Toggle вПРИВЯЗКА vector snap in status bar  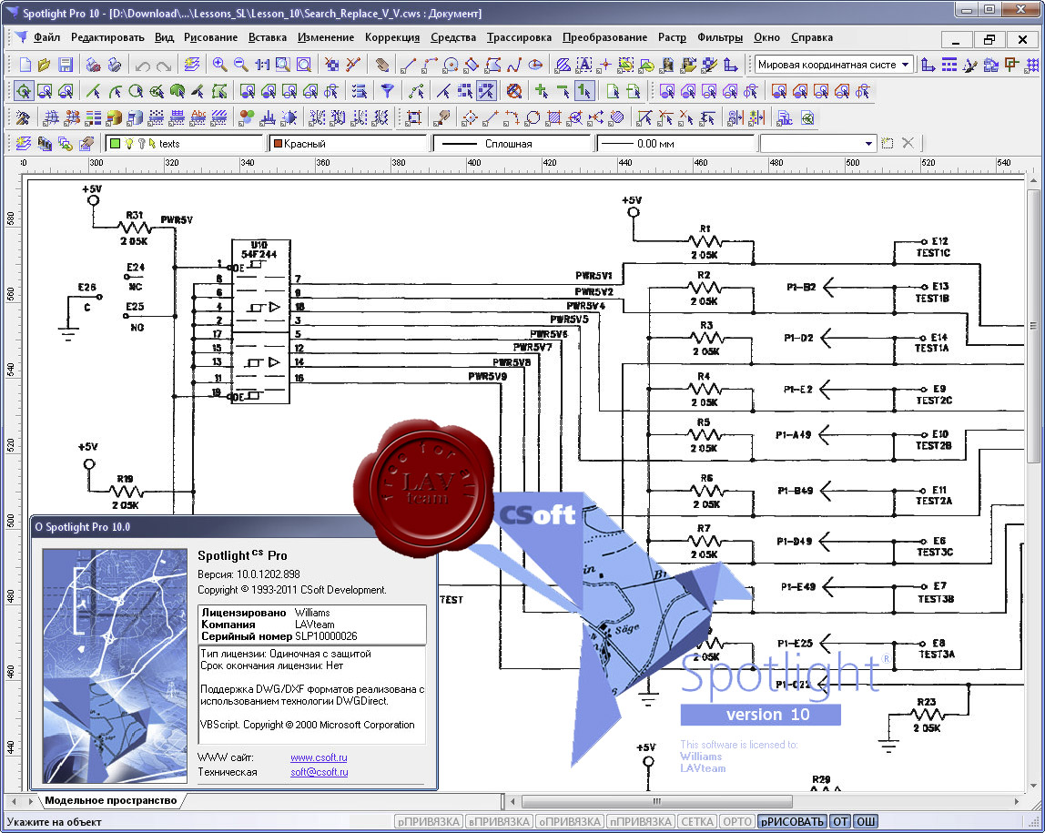pyautogui.click(x=499, y=822)
